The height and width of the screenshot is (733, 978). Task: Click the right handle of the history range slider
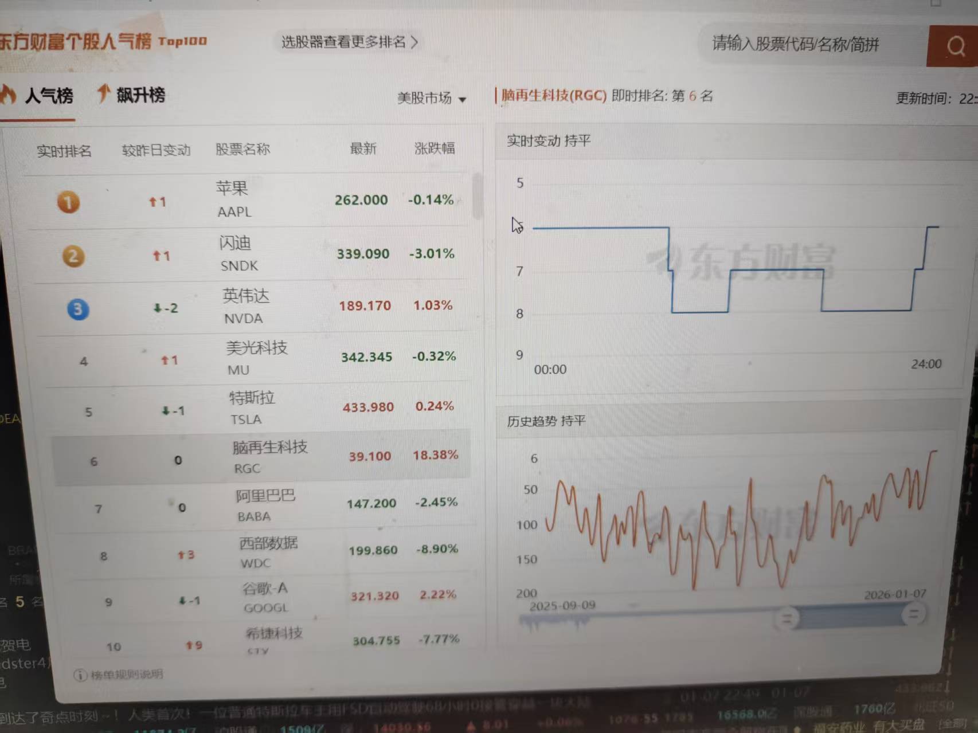913,614
